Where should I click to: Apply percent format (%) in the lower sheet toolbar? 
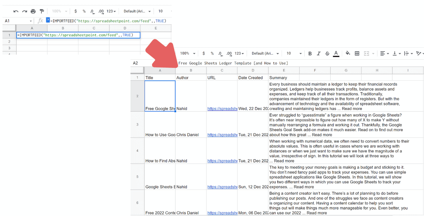point(212,53)
